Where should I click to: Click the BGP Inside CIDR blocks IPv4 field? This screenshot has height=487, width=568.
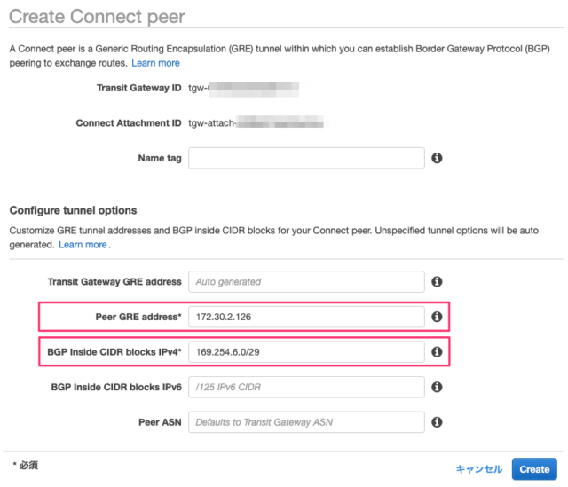(306, 351)
